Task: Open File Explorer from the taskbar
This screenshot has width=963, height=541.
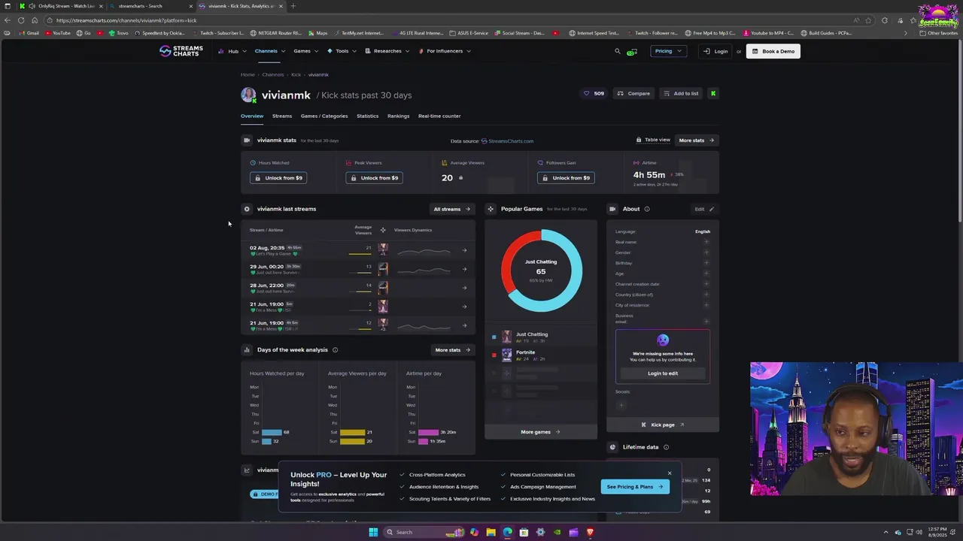Action: tap(491, 532)
